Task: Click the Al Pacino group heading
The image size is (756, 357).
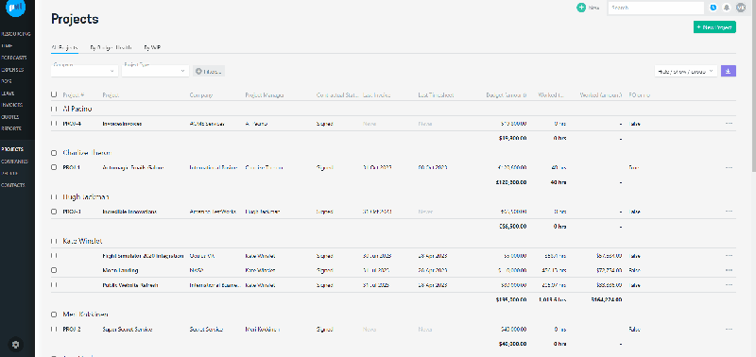Action: (x=77, y=110)
